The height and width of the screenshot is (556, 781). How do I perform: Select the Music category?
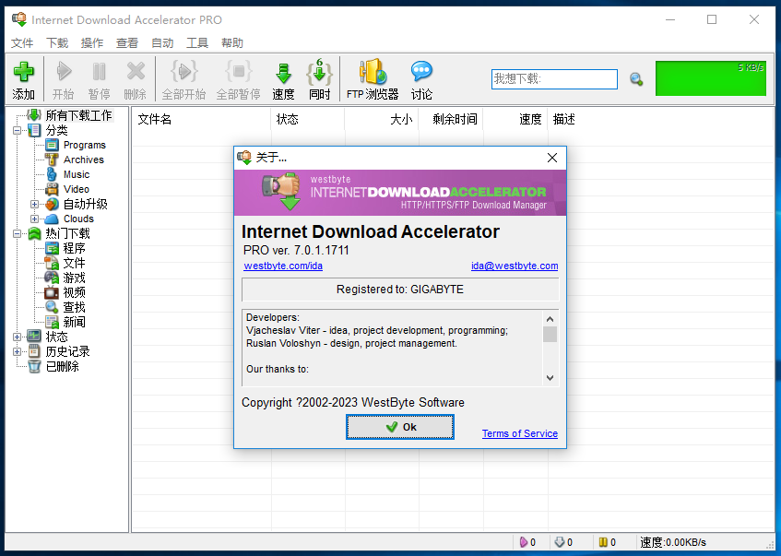[x=76, y=174]
